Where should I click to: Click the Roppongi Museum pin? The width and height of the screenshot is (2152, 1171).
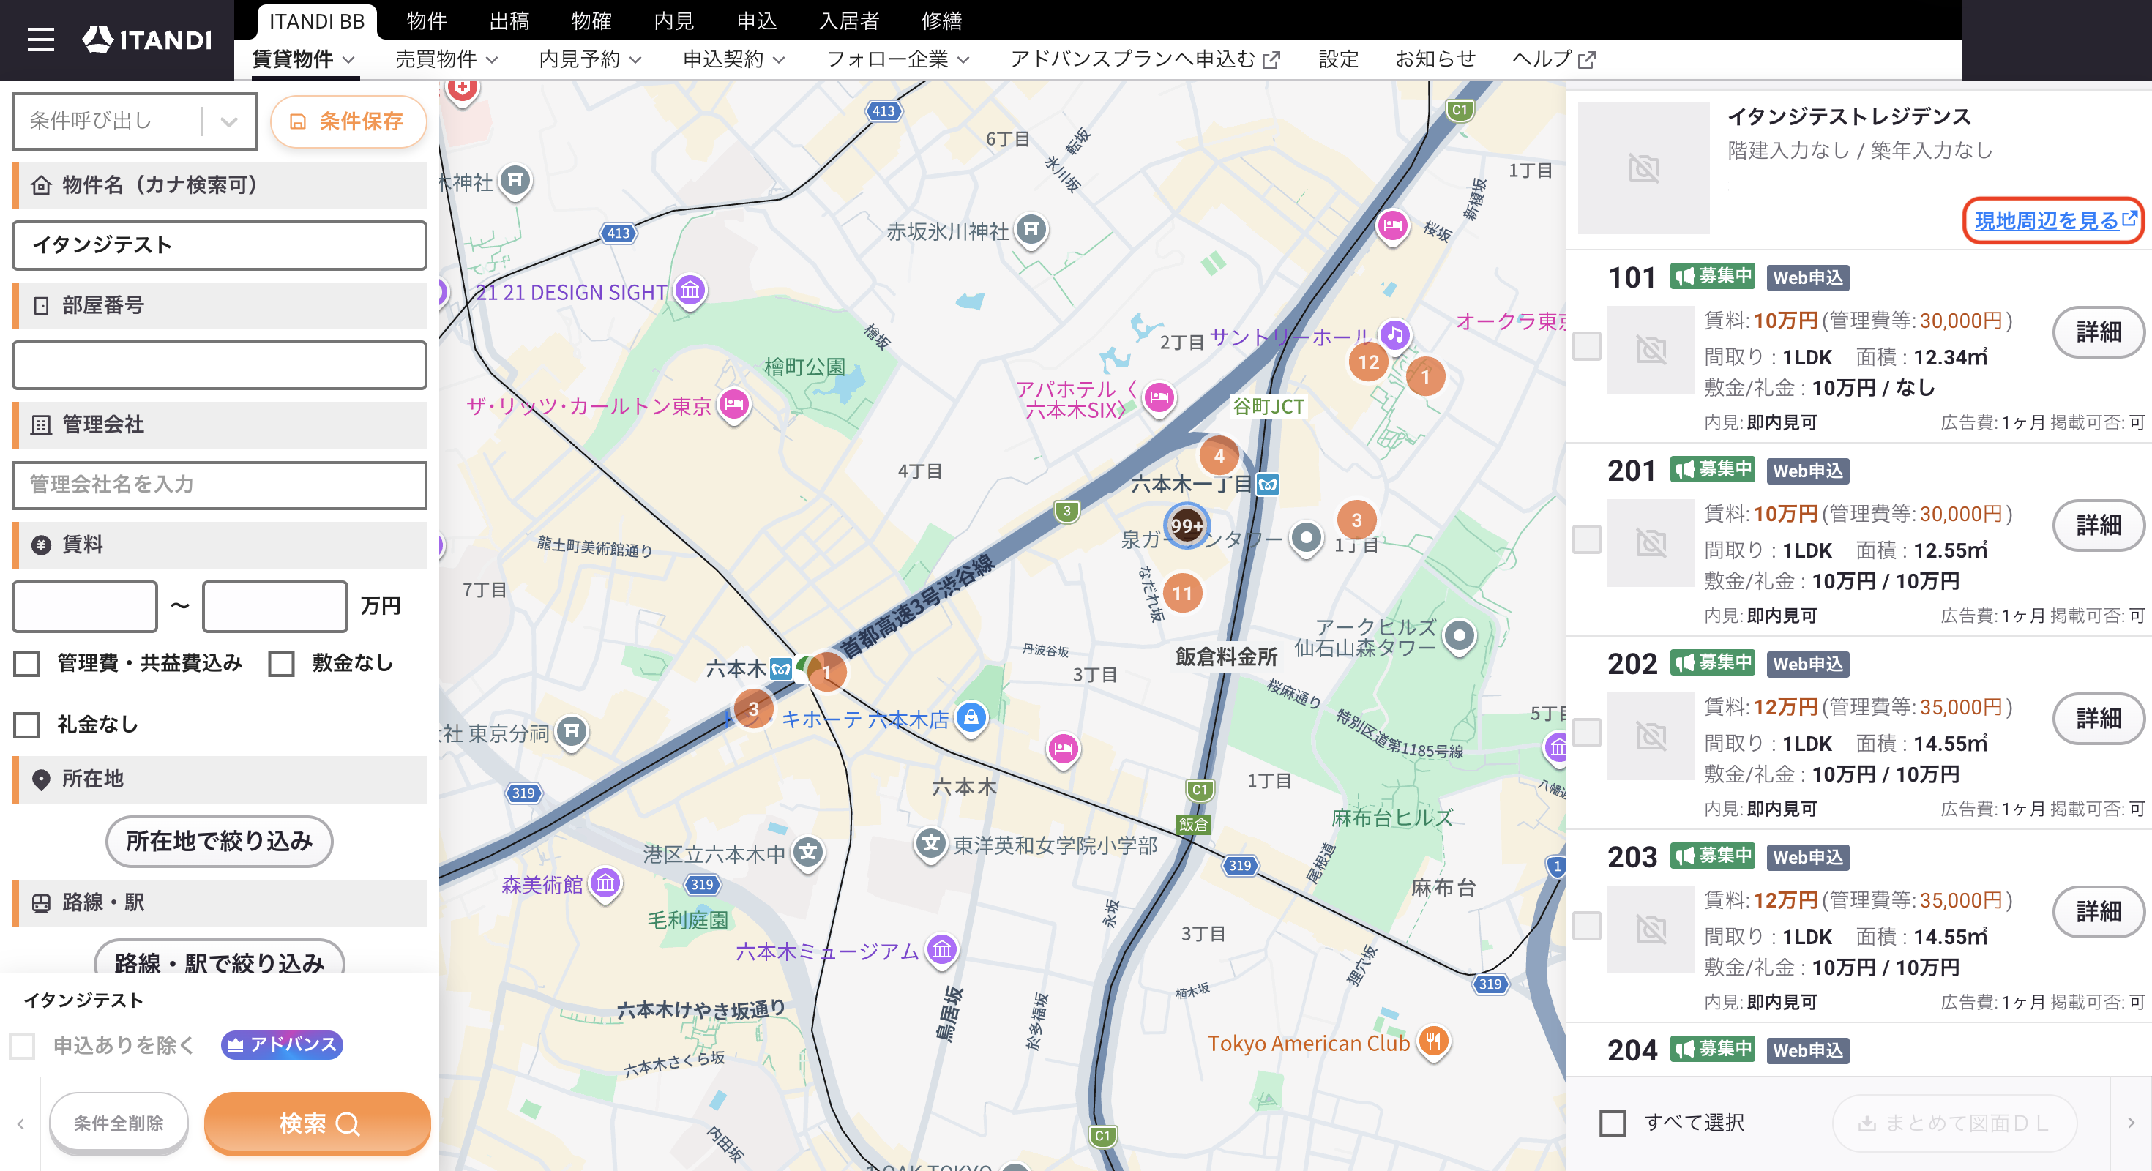coord(941,950)
